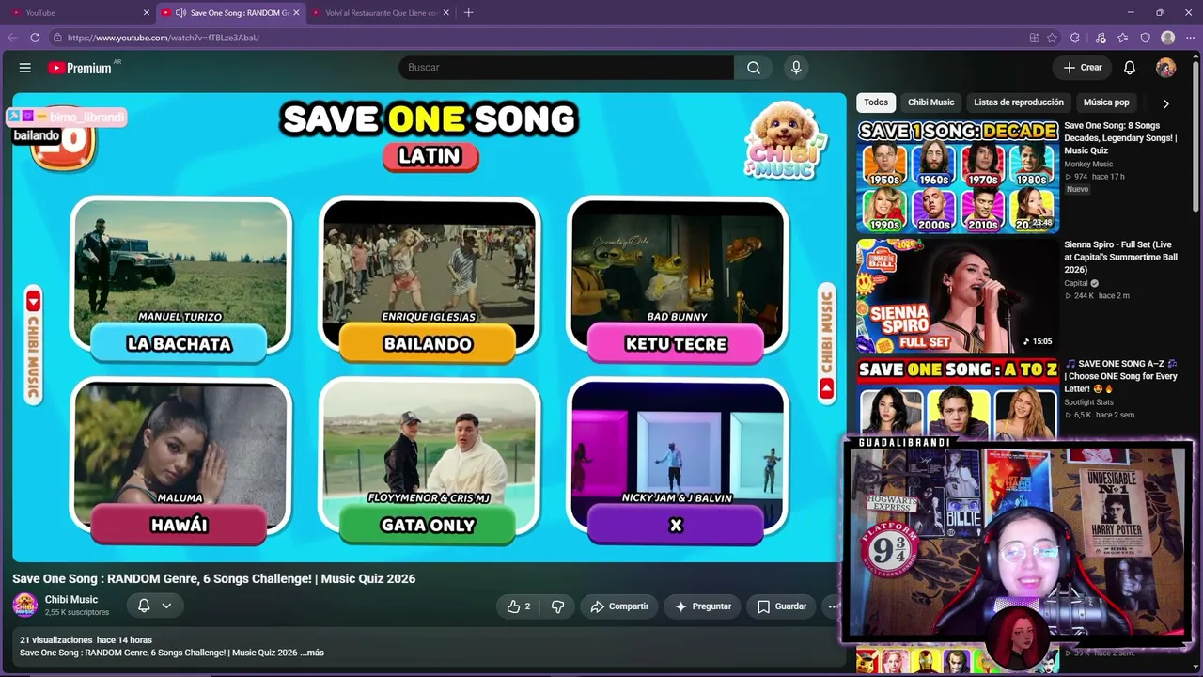Open SAVE ONE SONG A–Z video title
Screen dimensions: 1203x677
pos(1120,376)
